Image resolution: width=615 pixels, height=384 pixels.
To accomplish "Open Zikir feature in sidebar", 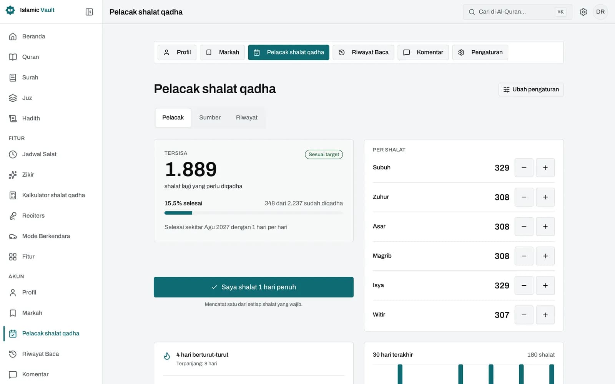I will pos(51,175).
